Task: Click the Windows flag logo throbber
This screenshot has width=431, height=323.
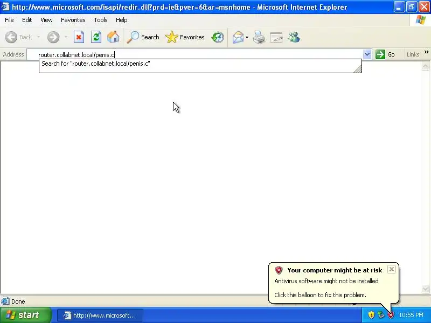Action: click(x=420, y=20)
